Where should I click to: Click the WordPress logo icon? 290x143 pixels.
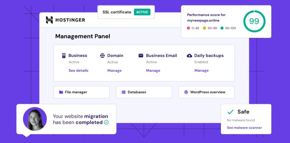point(186,92)
